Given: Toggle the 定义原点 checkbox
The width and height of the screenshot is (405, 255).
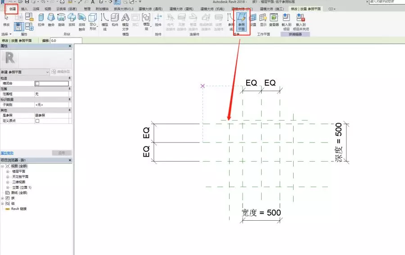Looking at the screenshot, I should 37,121.
